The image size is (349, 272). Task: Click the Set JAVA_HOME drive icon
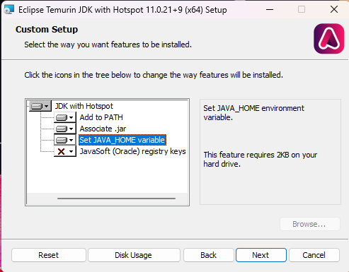click(62, 140)
